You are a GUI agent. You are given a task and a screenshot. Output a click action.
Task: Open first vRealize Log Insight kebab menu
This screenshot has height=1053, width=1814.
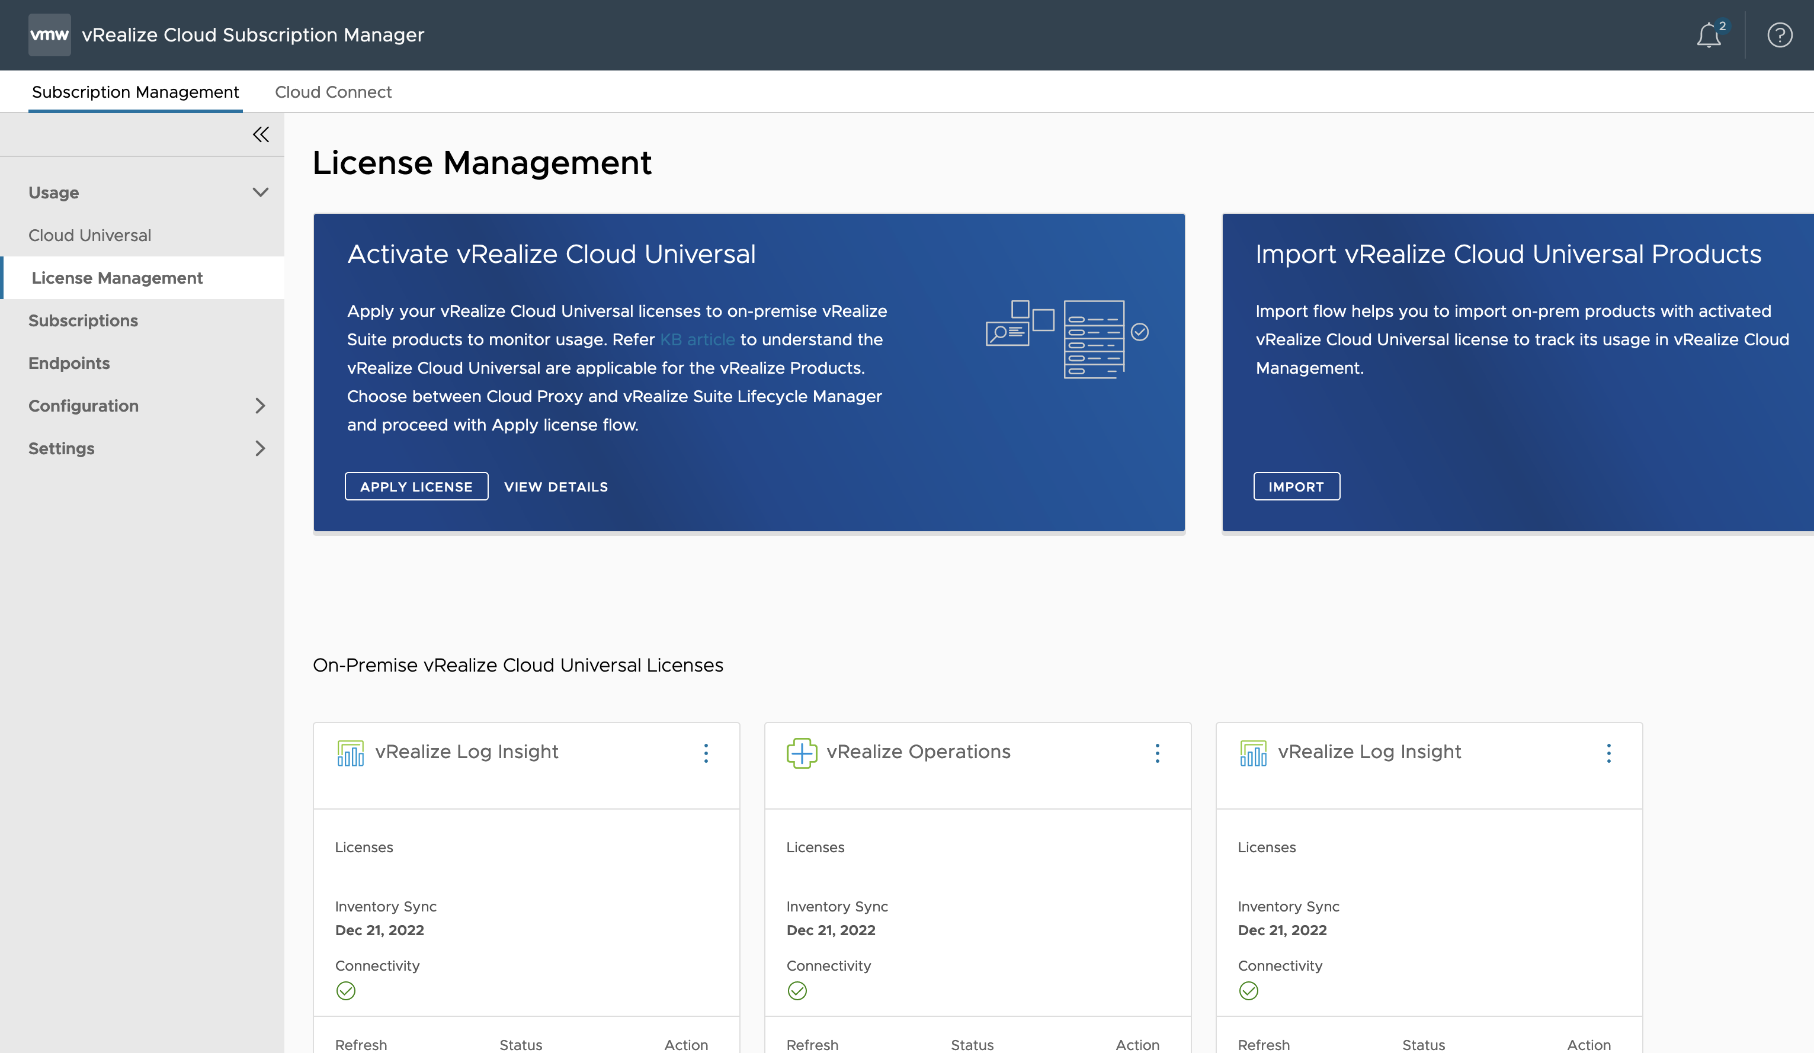coord(706,753)
